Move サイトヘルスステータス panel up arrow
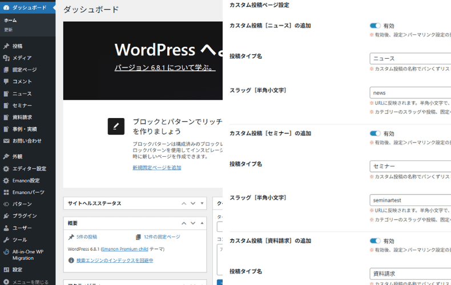This screenshot has height=285, width=451. 184,203
